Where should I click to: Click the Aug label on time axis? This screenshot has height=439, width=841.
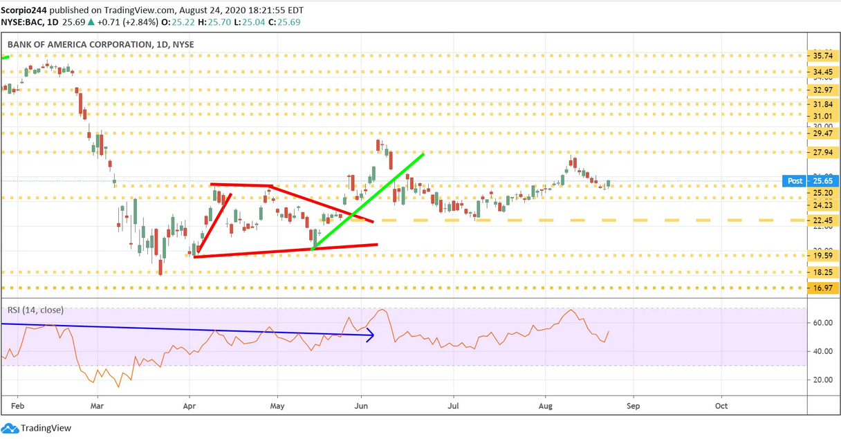coord(546,406)
